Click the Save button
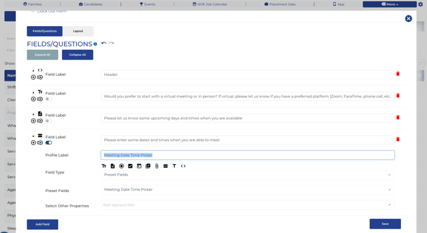Image resolution: width=427 pixels, height=233 pixels. [385, 224]
